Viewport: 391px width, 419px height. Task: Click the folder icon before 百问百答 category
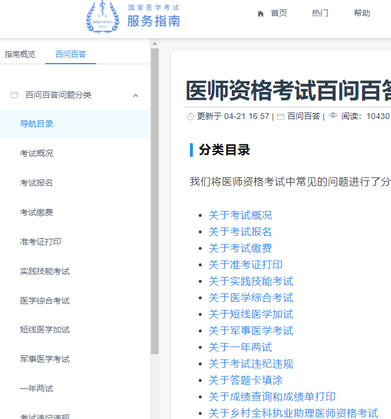tap(281, 117)
